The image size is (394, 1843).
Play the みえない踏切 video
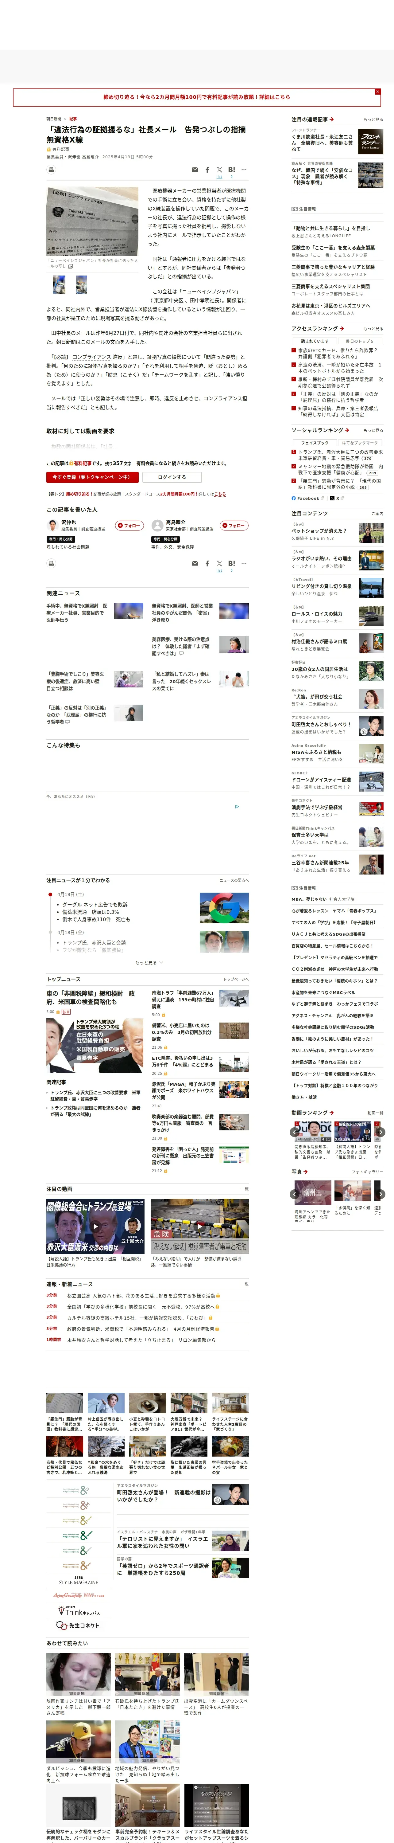(x=199, y=1226)
